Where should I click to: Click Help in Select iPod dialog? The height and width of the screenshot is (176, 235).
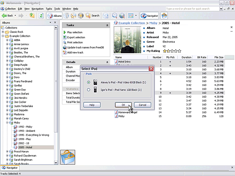92,105
